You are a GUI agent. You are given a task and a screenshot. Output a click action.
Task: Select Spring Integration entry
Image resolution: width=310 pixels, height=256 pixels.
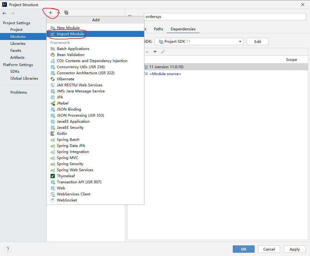(x=95, y=152)
